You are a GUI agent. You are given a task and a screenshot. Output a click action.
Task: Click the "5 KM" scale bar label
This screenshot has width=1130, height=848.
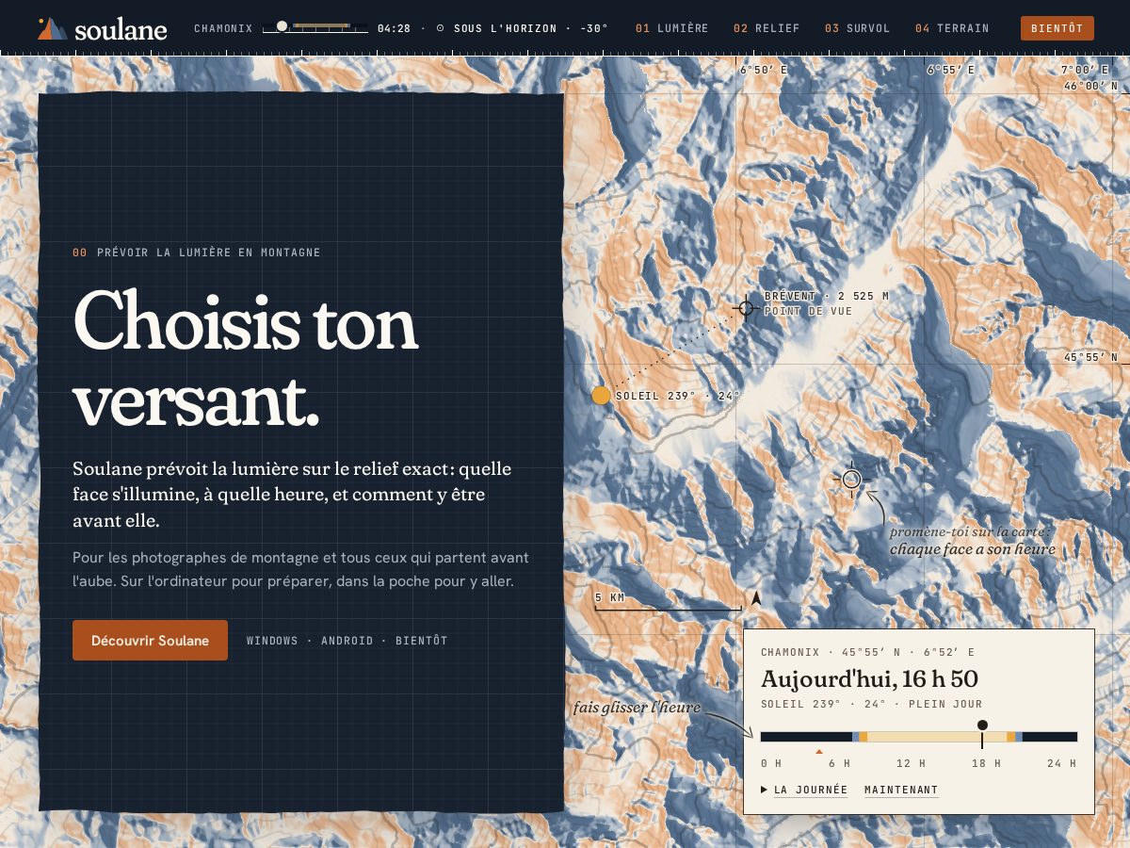coord(609,597)
